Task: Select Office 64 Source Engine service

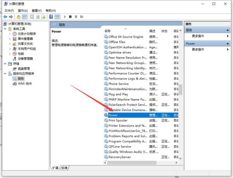Action: [141, 37]
